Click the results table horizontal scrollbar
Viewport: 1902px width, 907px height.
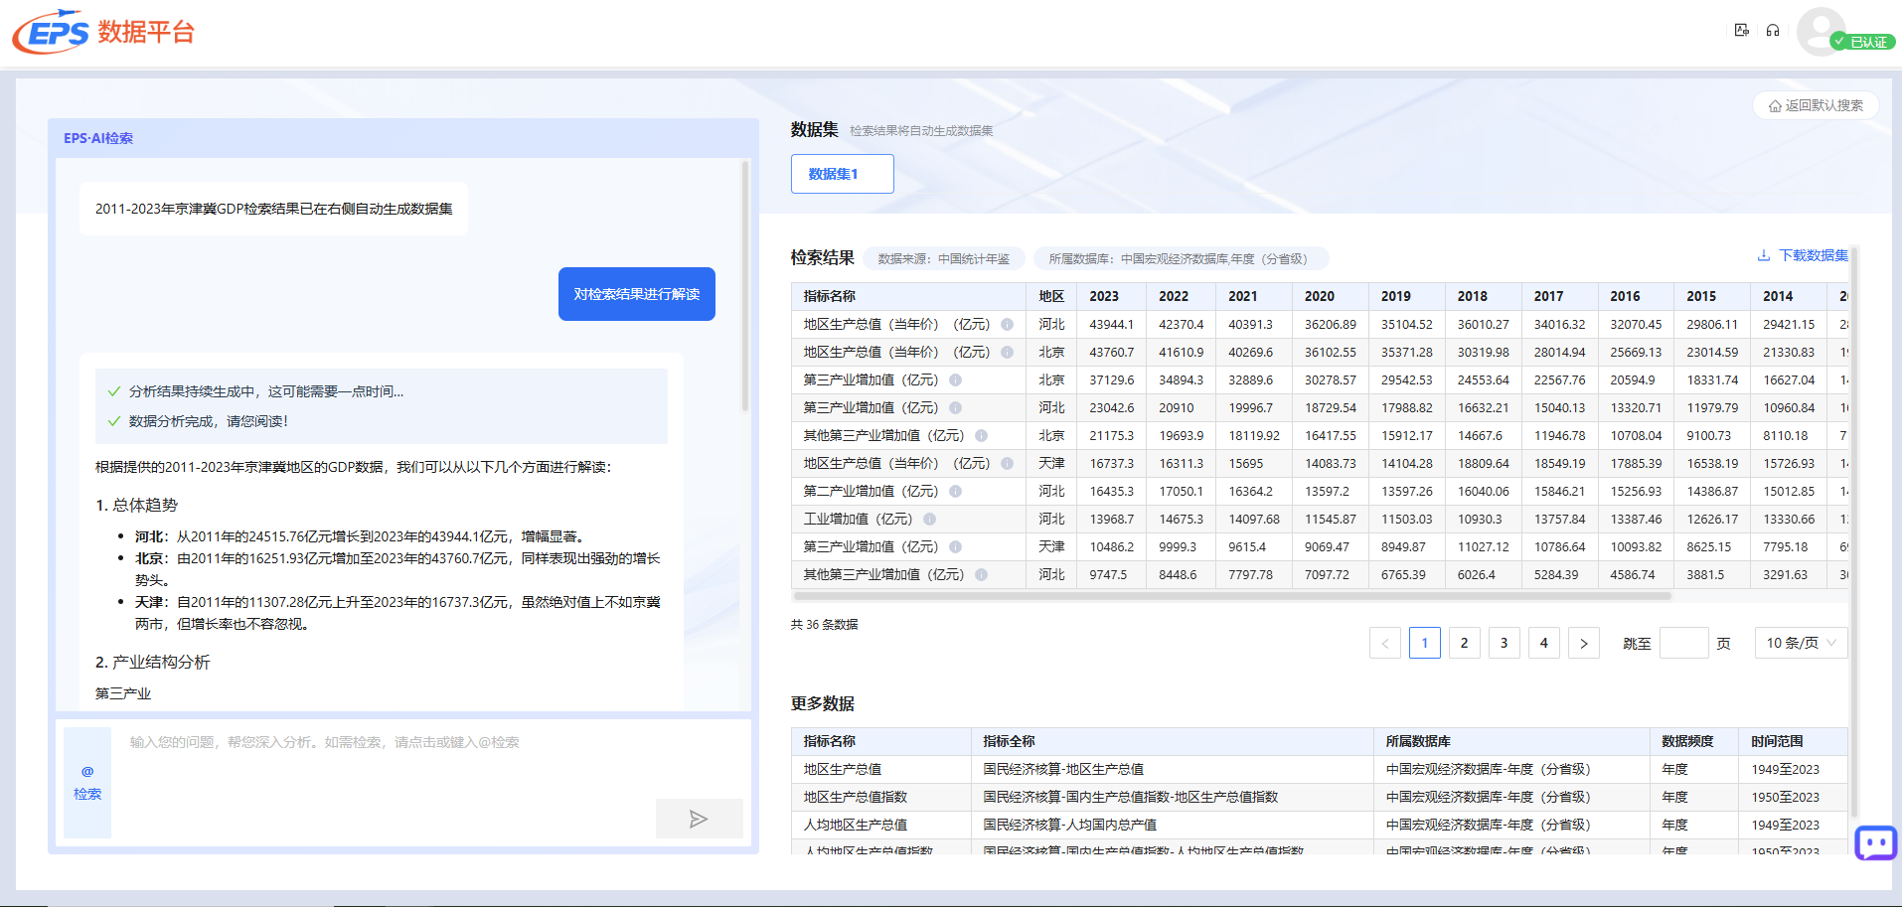1232,596
